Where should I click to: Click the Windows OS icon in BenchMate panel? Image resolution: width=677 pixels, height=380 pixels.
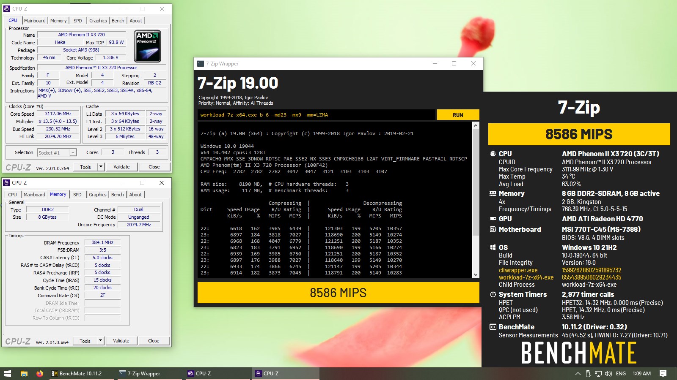pos(493,247)
